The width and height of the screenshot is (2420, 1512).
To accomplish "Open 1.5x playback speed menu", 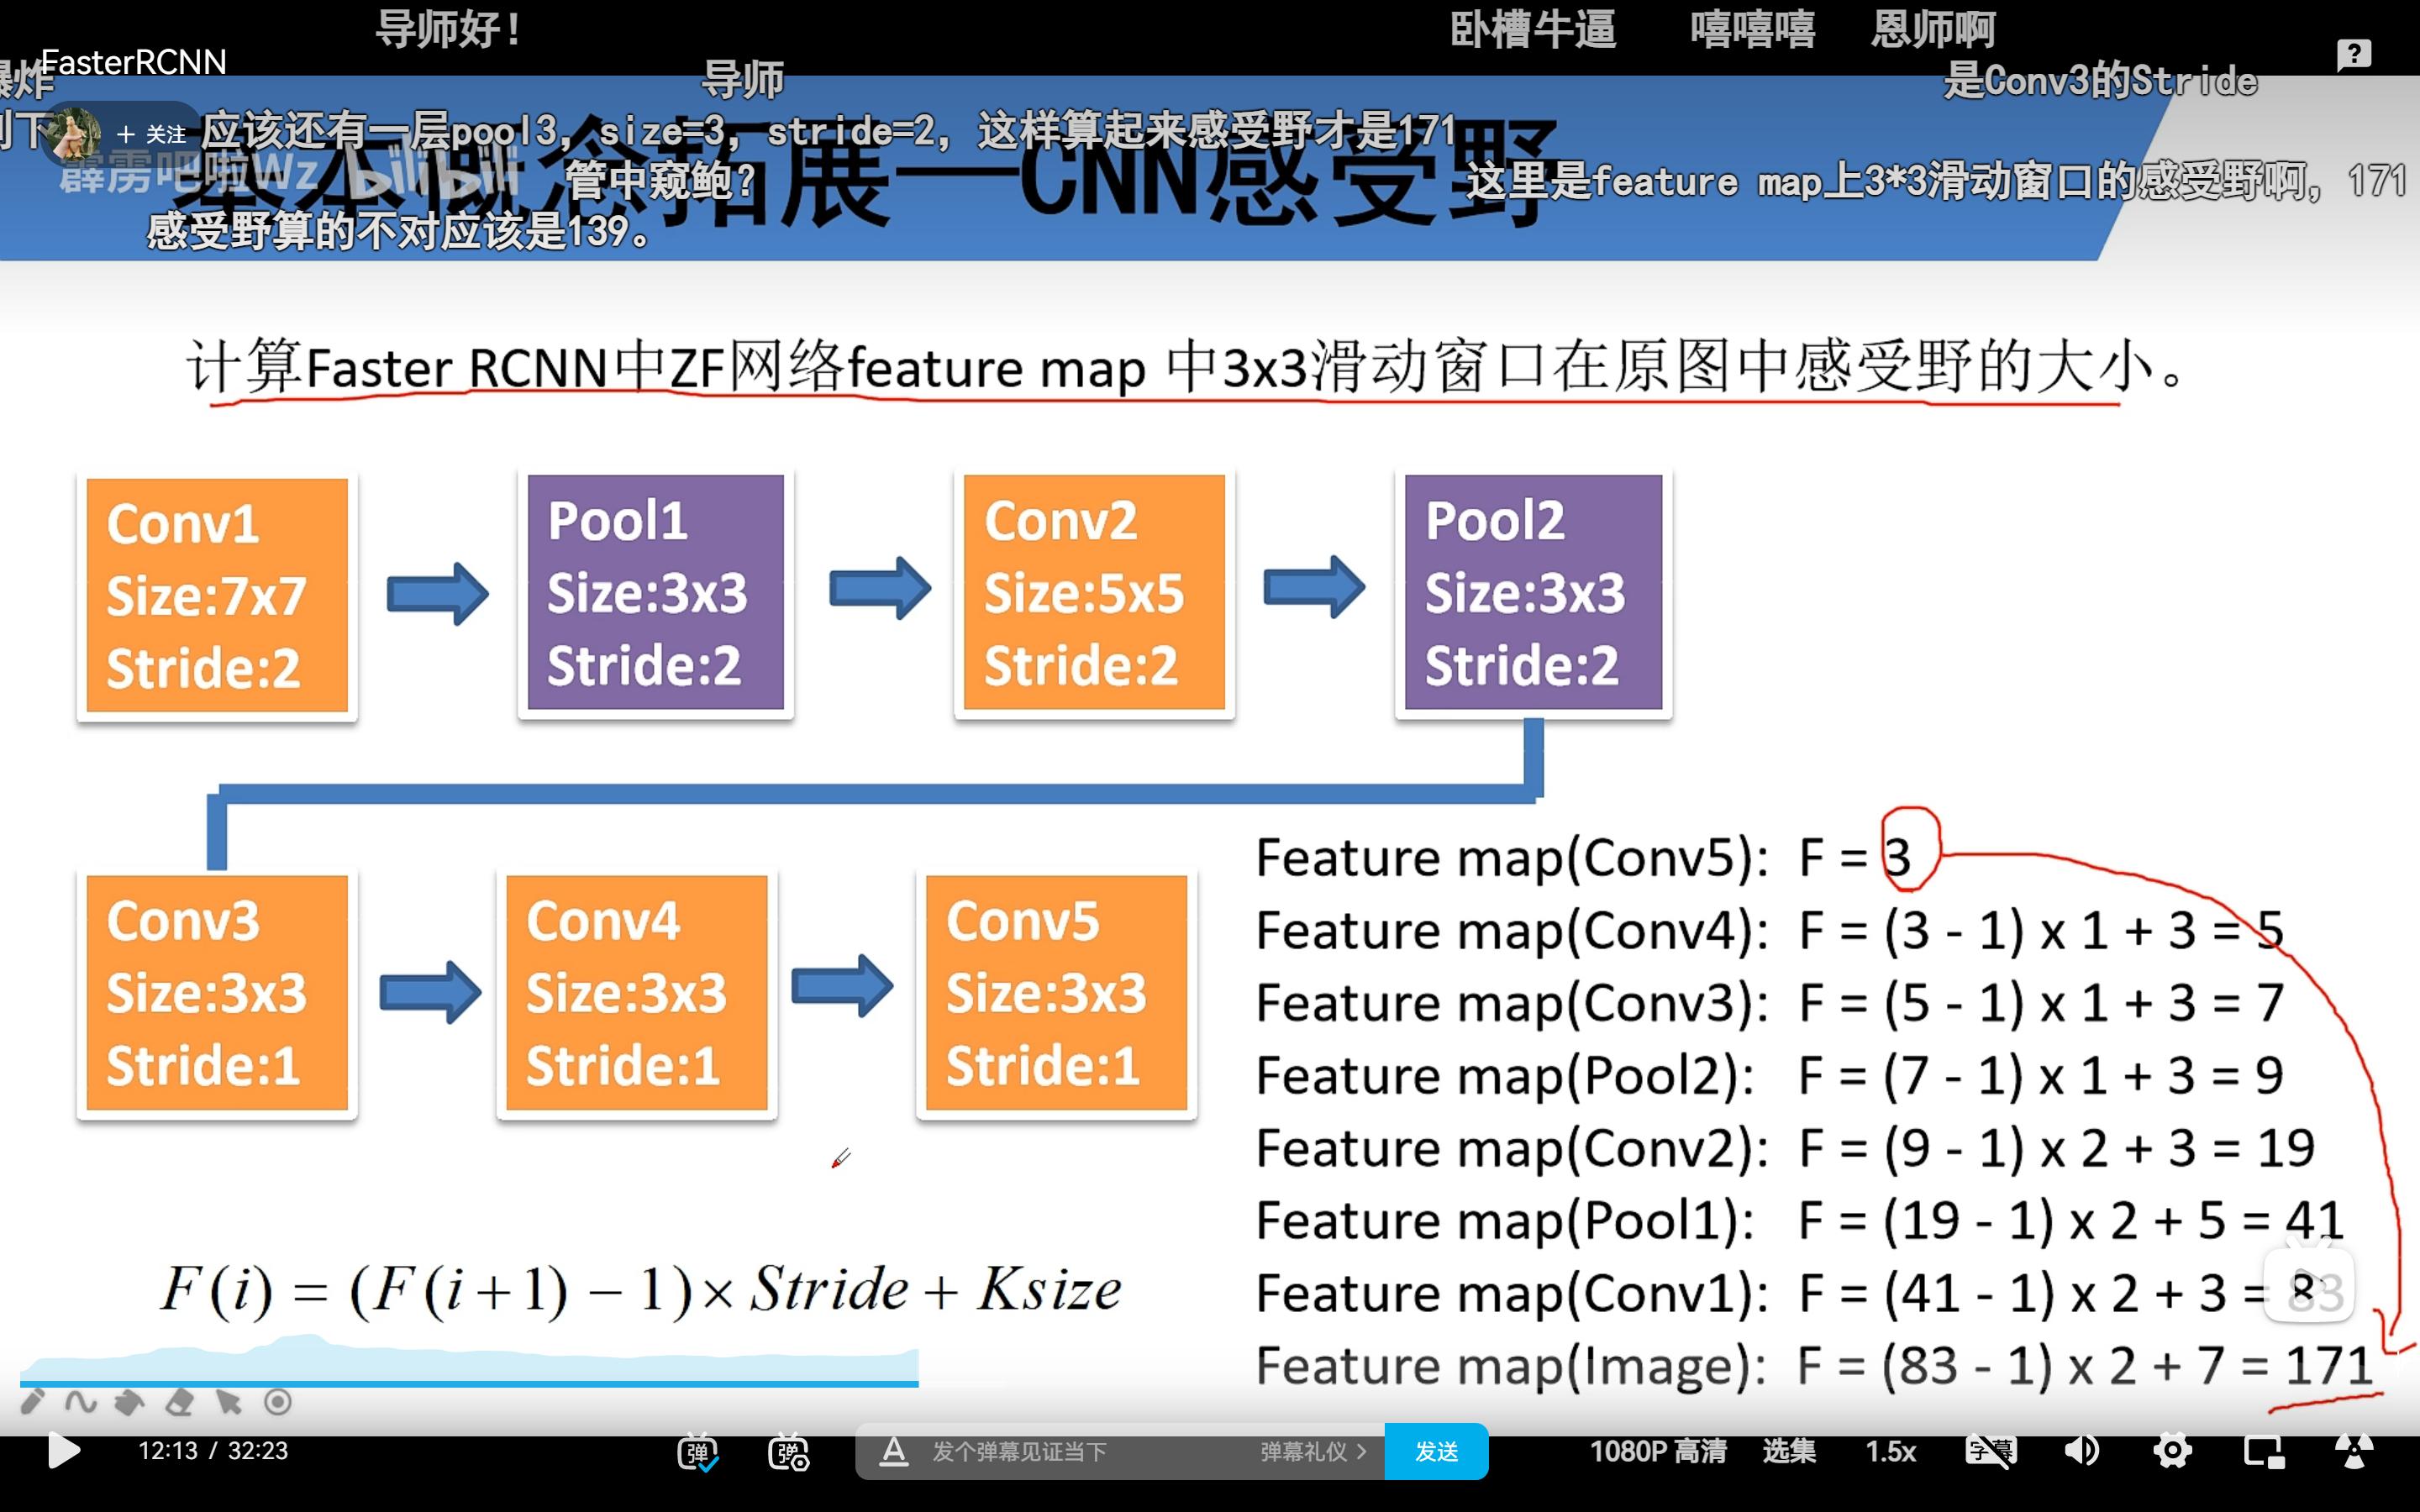I will coord(1890,1451).
